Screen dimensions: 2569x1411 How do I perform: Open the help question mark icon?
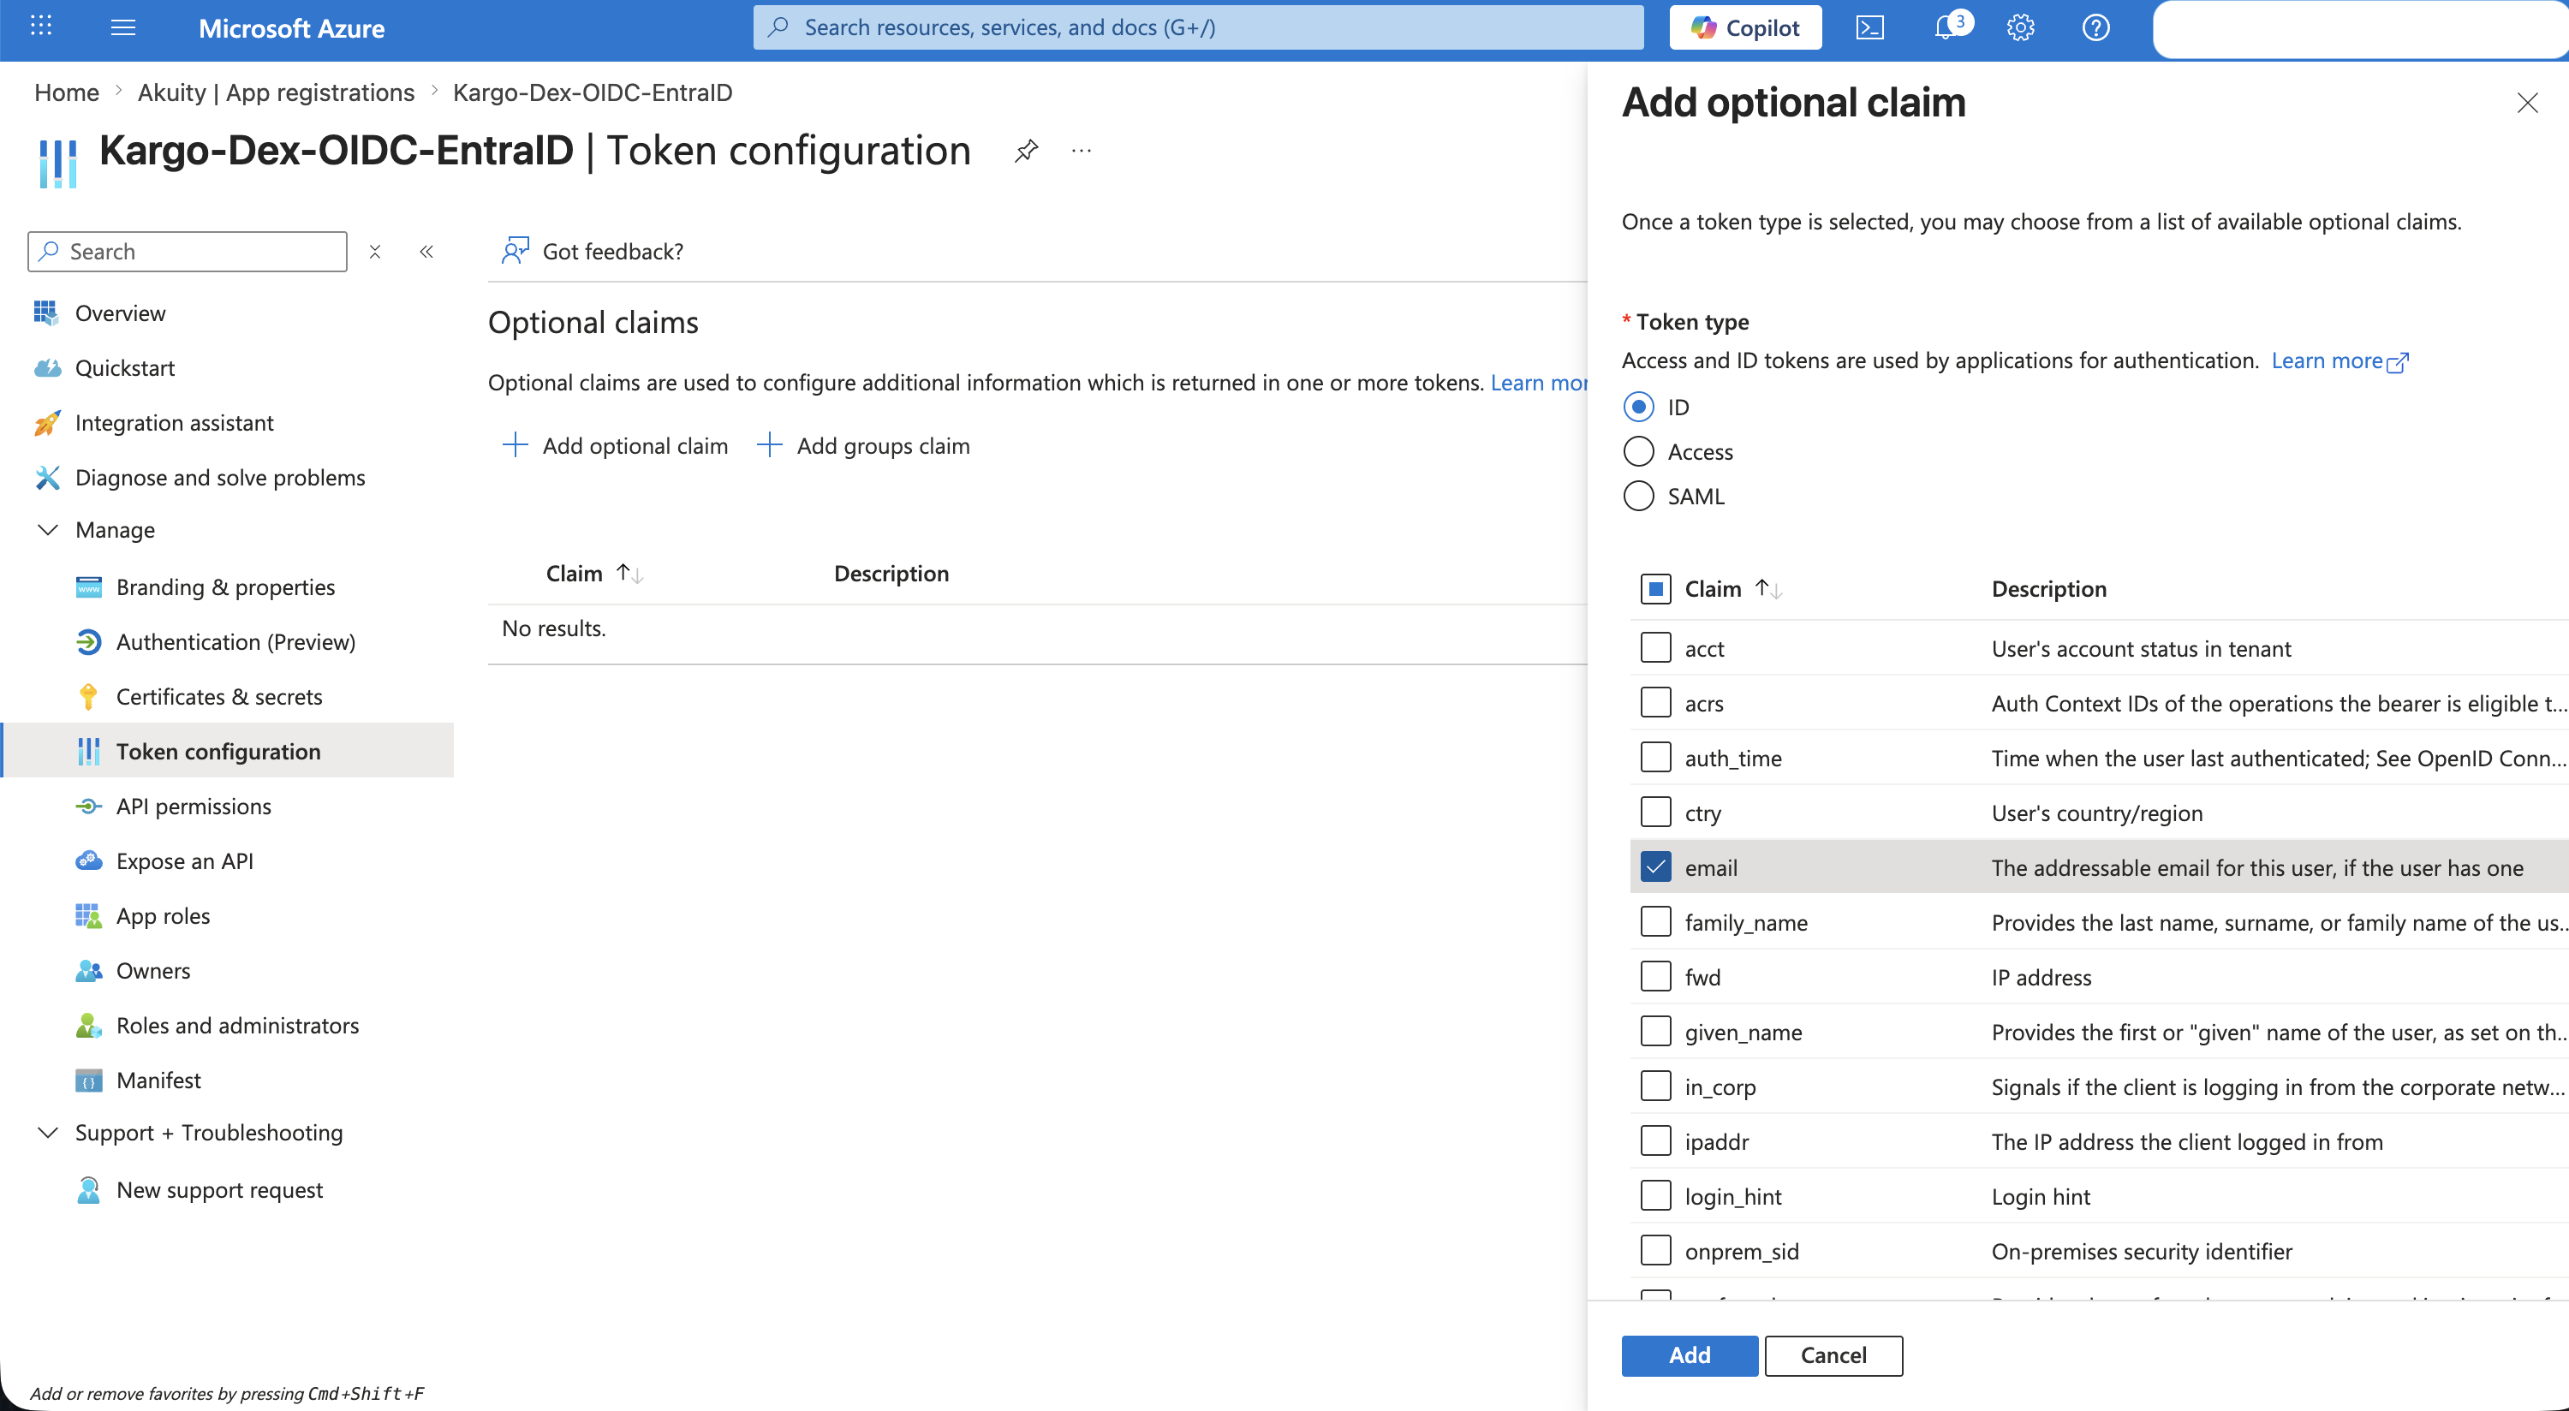click(x=2096, y=28)
